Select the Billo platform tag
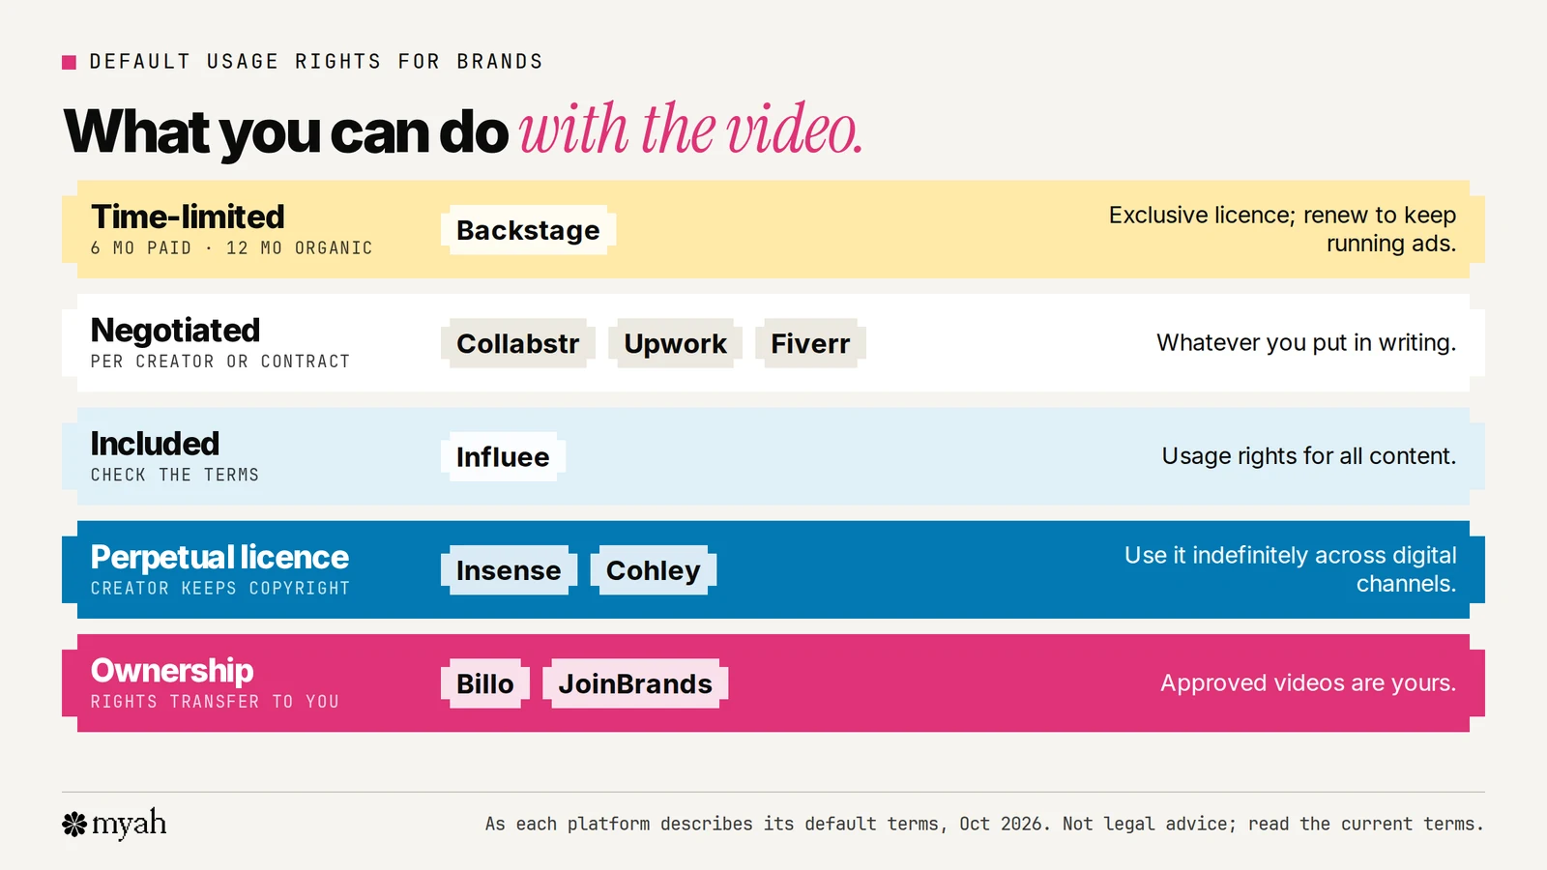The height and width of the screenshot is (870, 1547). coord(485,683)
